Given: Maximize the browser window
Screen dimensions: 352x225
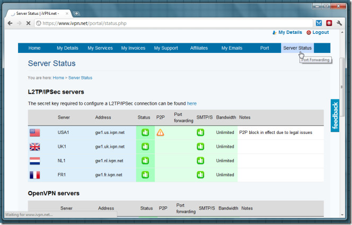Looking at the screenshot, I should click(326, 6).
